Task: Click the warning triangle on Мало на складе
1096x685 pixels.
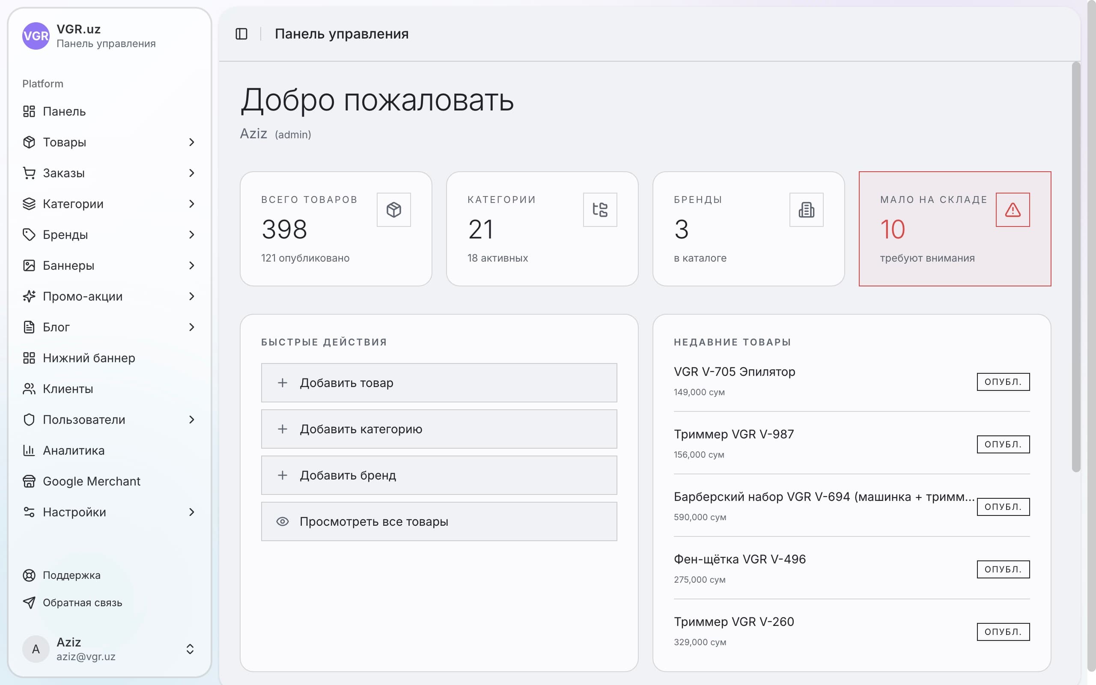Action: (x=1013, y=210)
